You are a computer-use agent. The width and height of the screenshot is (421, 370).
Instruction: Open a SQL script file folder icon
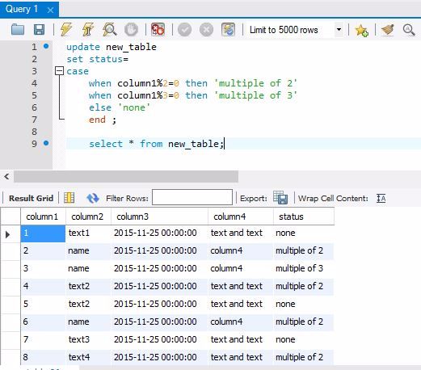(18, 29)
